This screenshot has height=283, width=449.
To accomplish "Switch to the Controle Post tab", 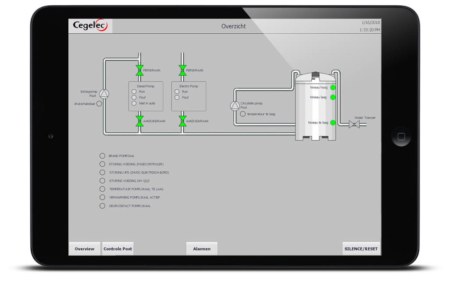I will pos(118,249).
